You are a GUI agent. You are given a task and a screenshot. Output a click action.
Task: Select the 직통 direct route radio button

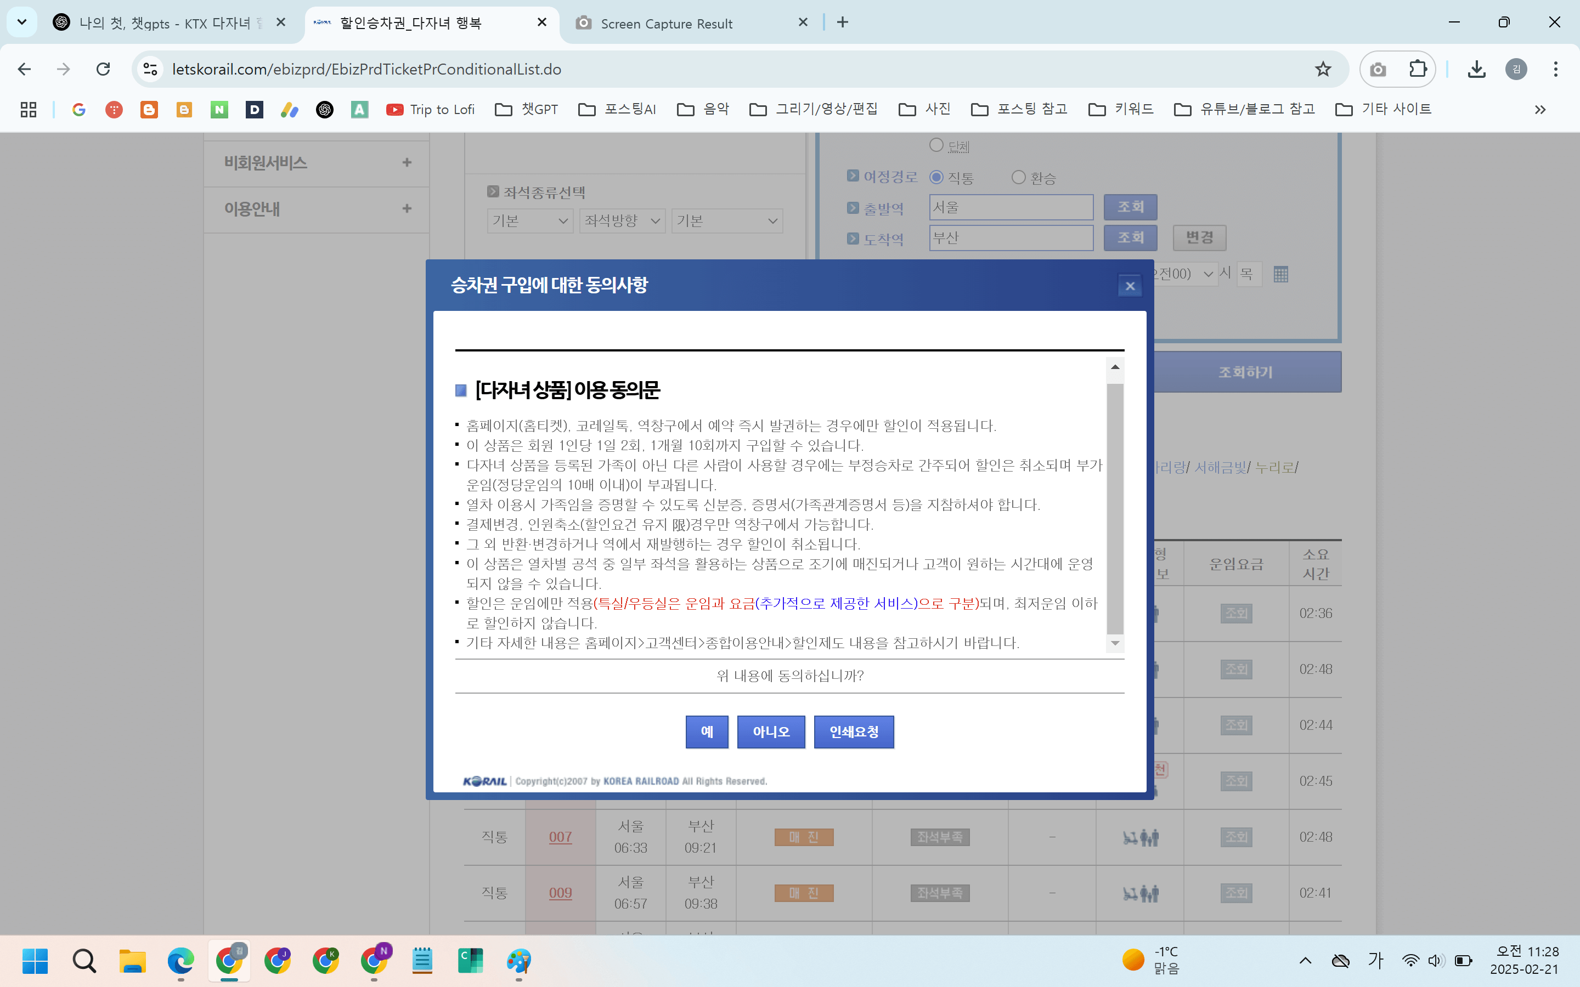click(x=936, y=178)
